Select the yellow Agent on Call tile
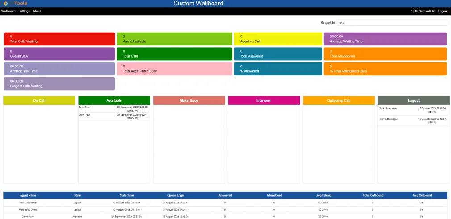Viewport: 451px width, 219px height. 278,39
